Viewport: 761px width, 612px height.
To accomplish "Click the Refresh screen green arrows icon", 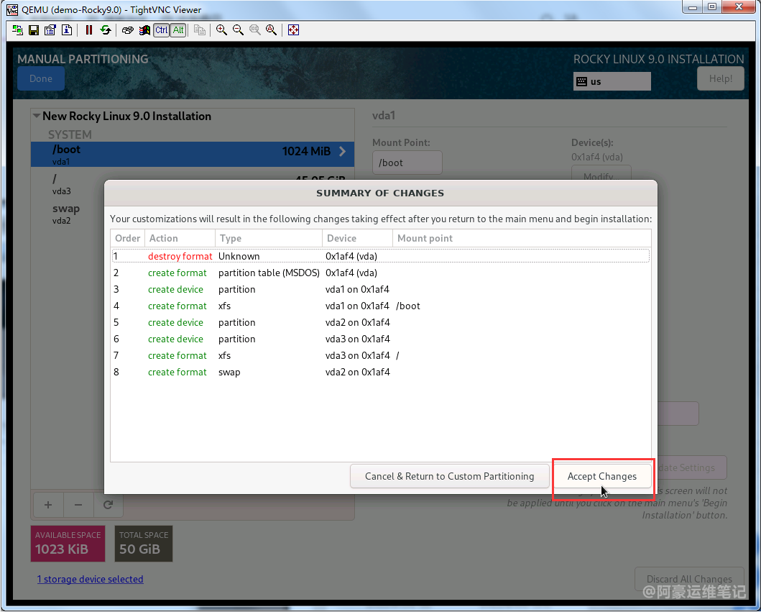I will click(106, 30).
